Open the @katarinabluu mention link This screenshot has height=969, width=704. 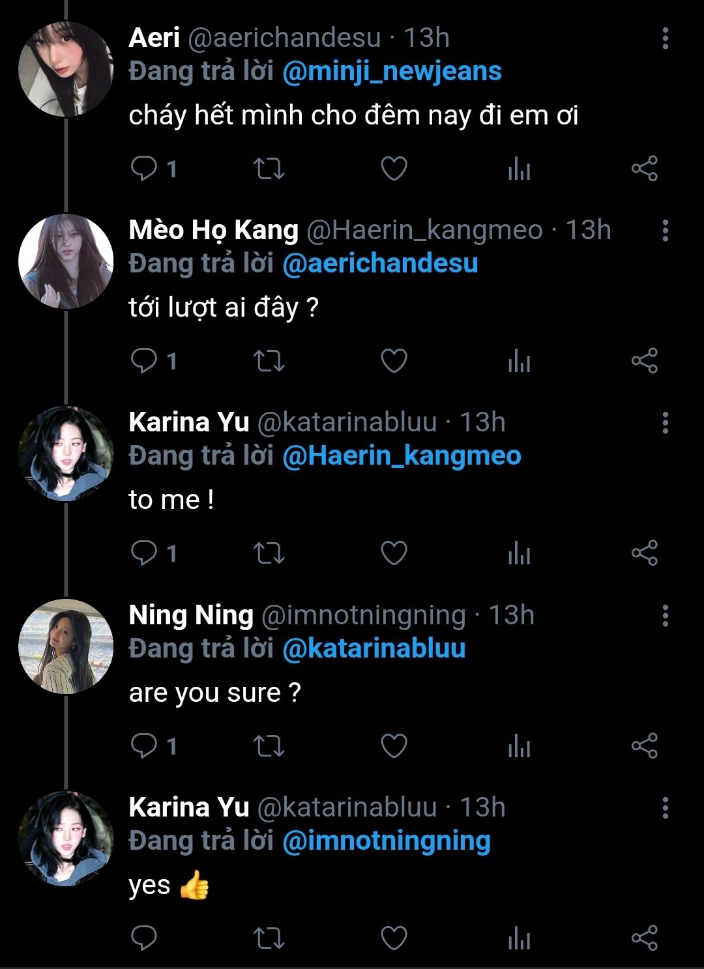tap(374, 648)
